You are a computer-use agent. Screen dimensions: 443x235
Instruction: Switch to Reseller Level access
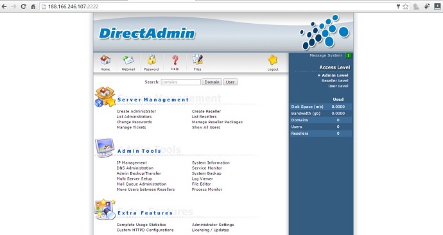pyautogui.click(x=334, y=81)
